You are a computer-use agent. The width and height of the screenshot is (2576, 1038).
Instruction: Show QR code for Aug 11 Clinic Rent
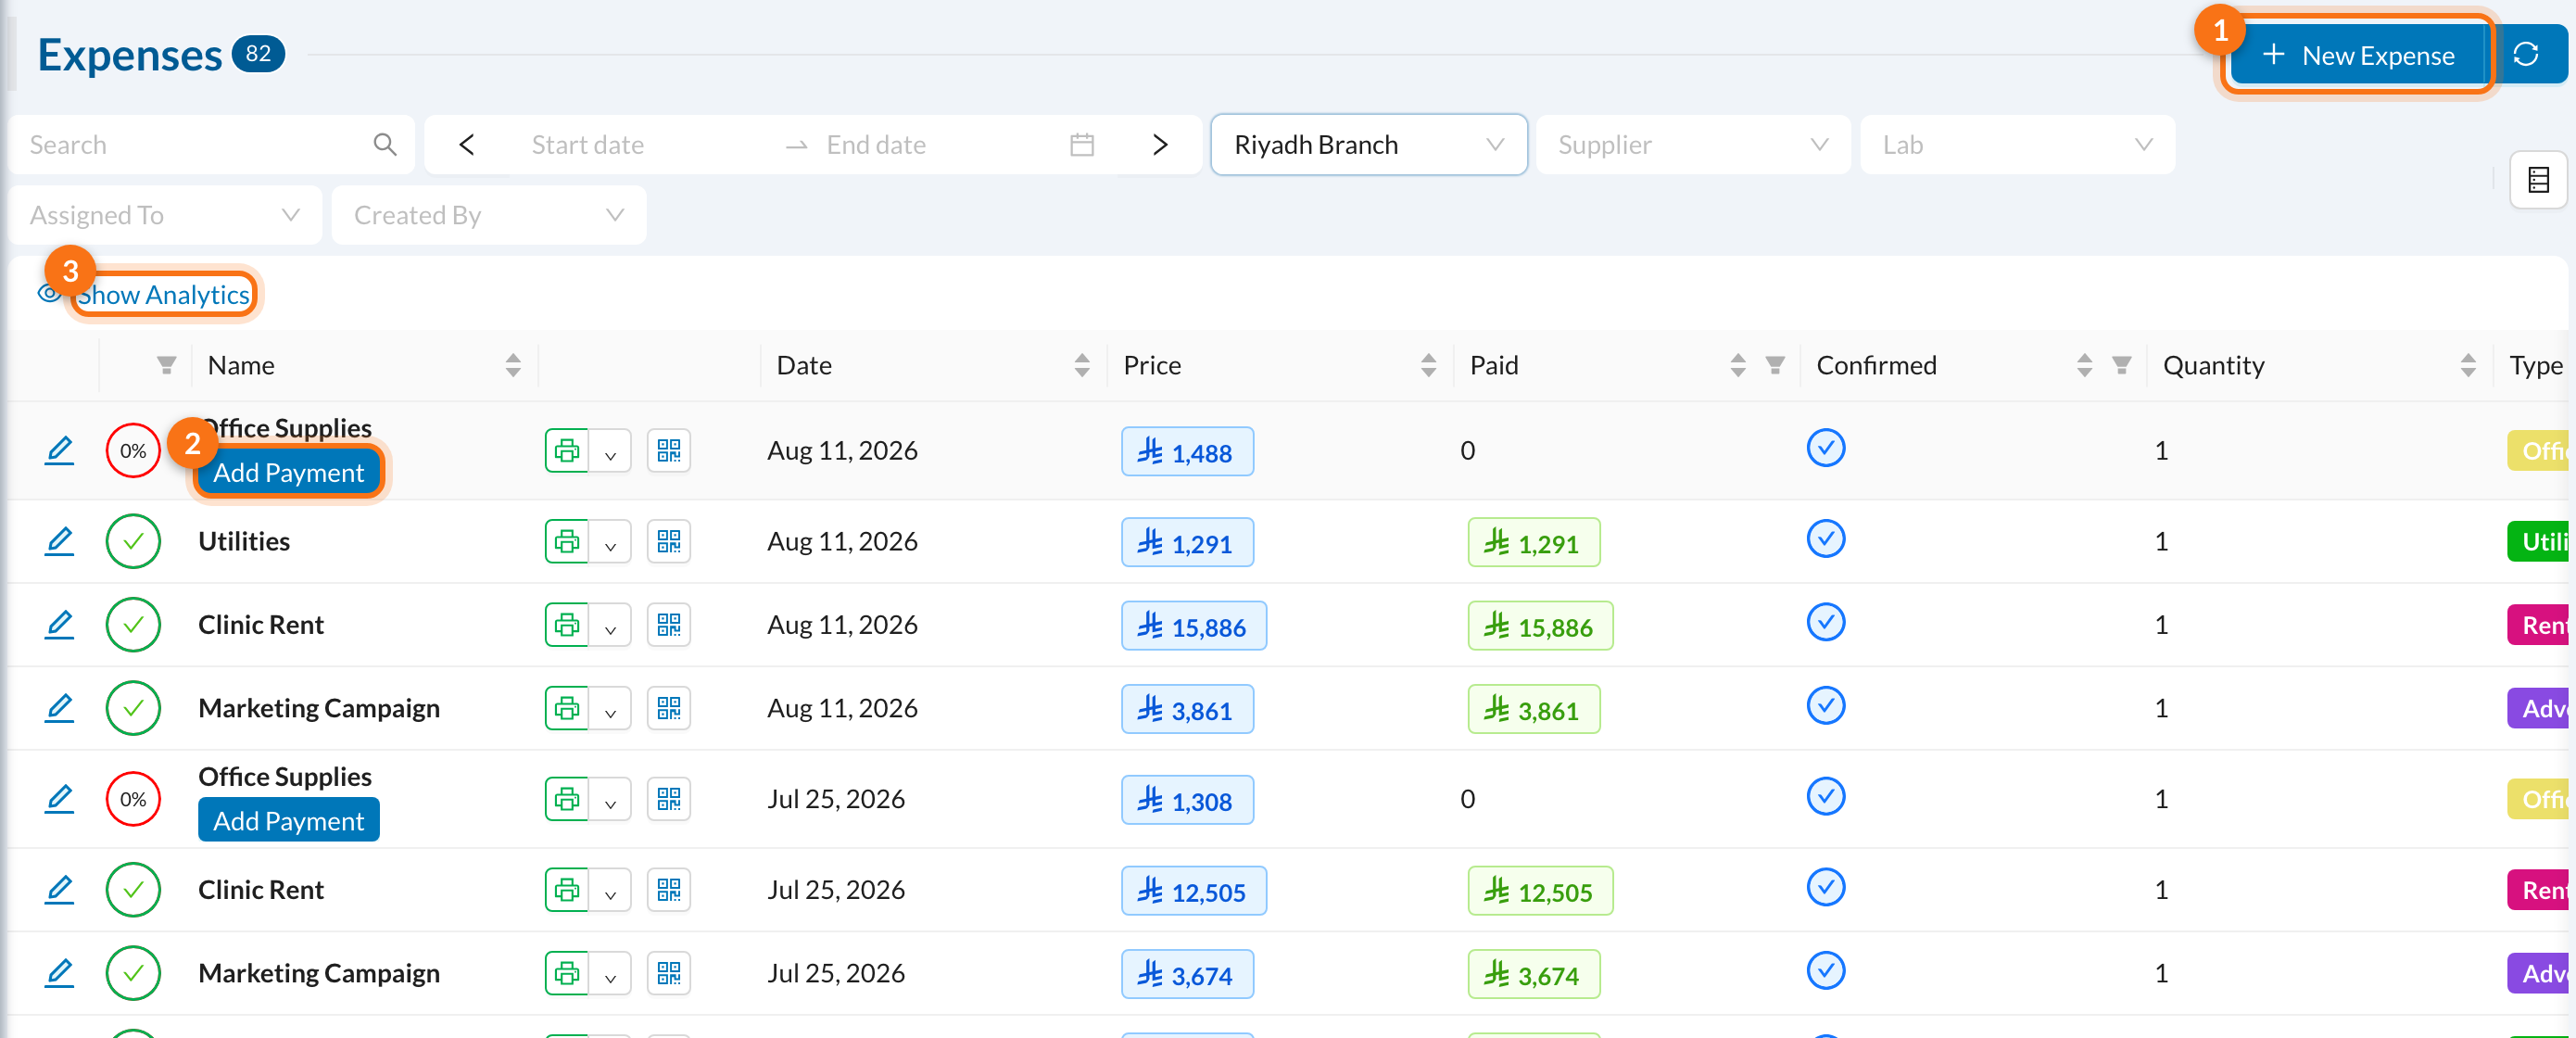pyautogui.click(x=669, y=624)
